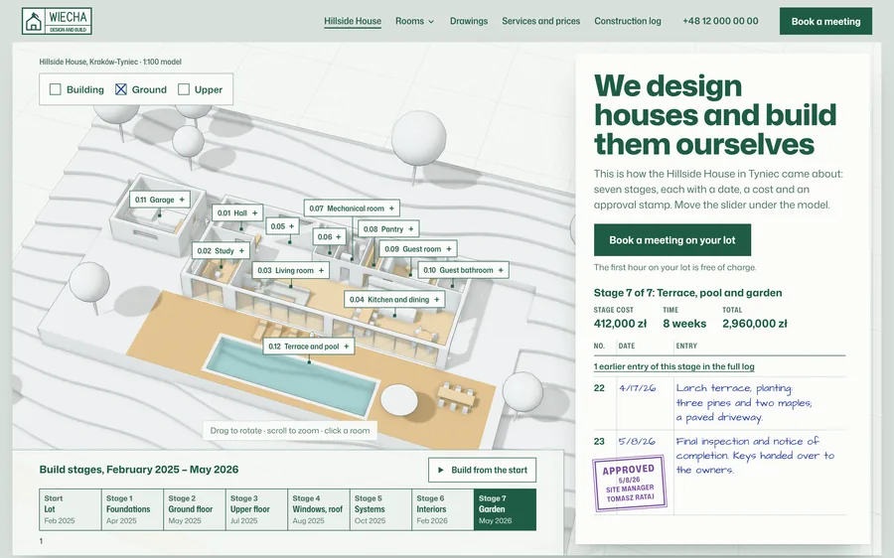Click the plus icon on 0.10 Guest bathroom

tap(501, 270)
